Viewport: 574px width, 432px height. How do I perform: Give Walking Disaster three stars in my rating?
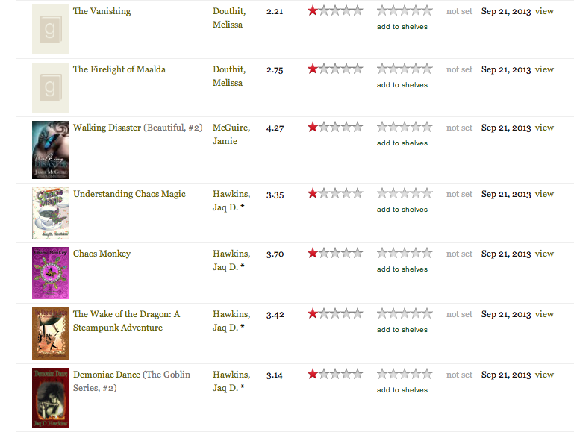click(404, 128)
